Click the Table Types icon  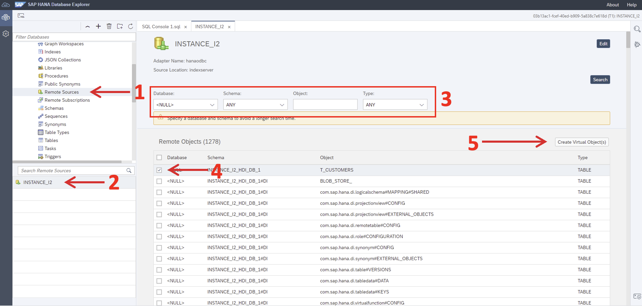tap(40, 132)
